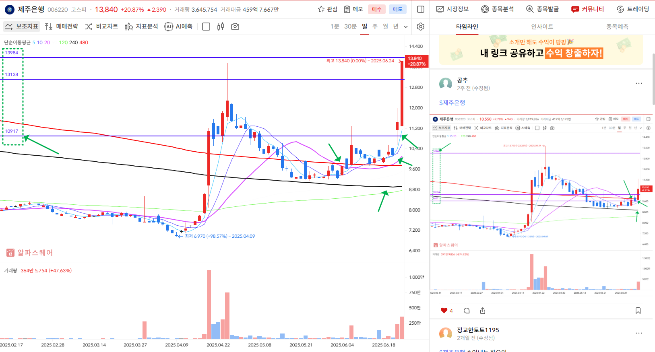Click the 480 moving average period

pyautogui.click(x=84, y=42)
